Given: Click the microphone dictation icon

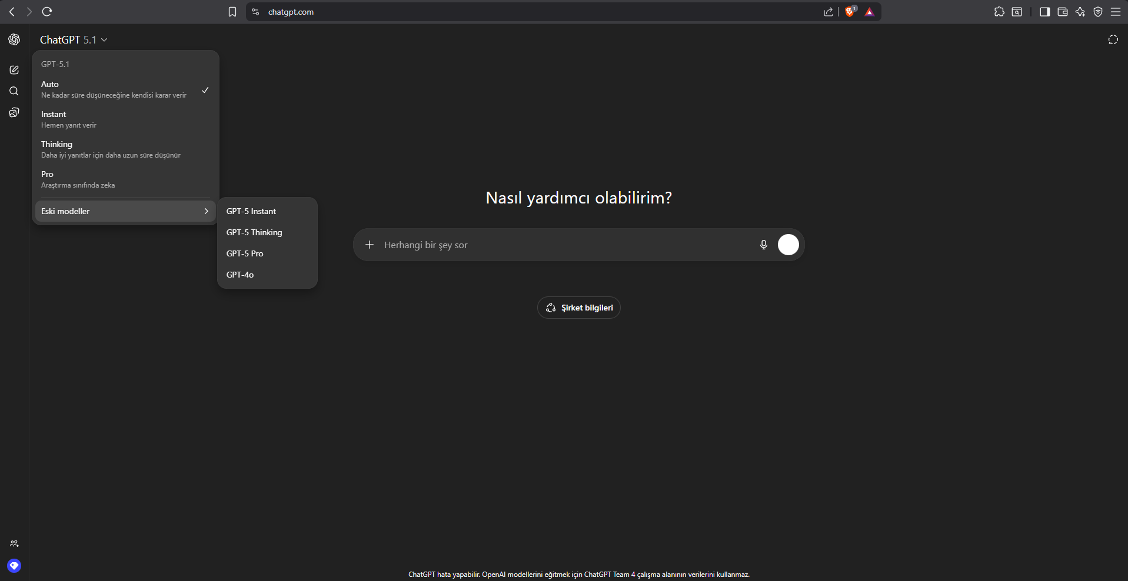Looking at the screenshot, I should 763,245.
